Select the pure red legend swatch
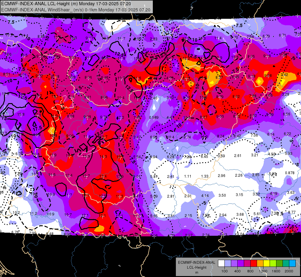Image resolution: width=301 pixels, height=277 pixels. (x=254, y=263)
